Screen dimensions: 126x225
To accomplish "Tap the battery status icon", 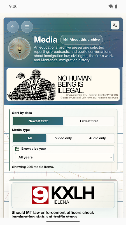I will 116,6.
